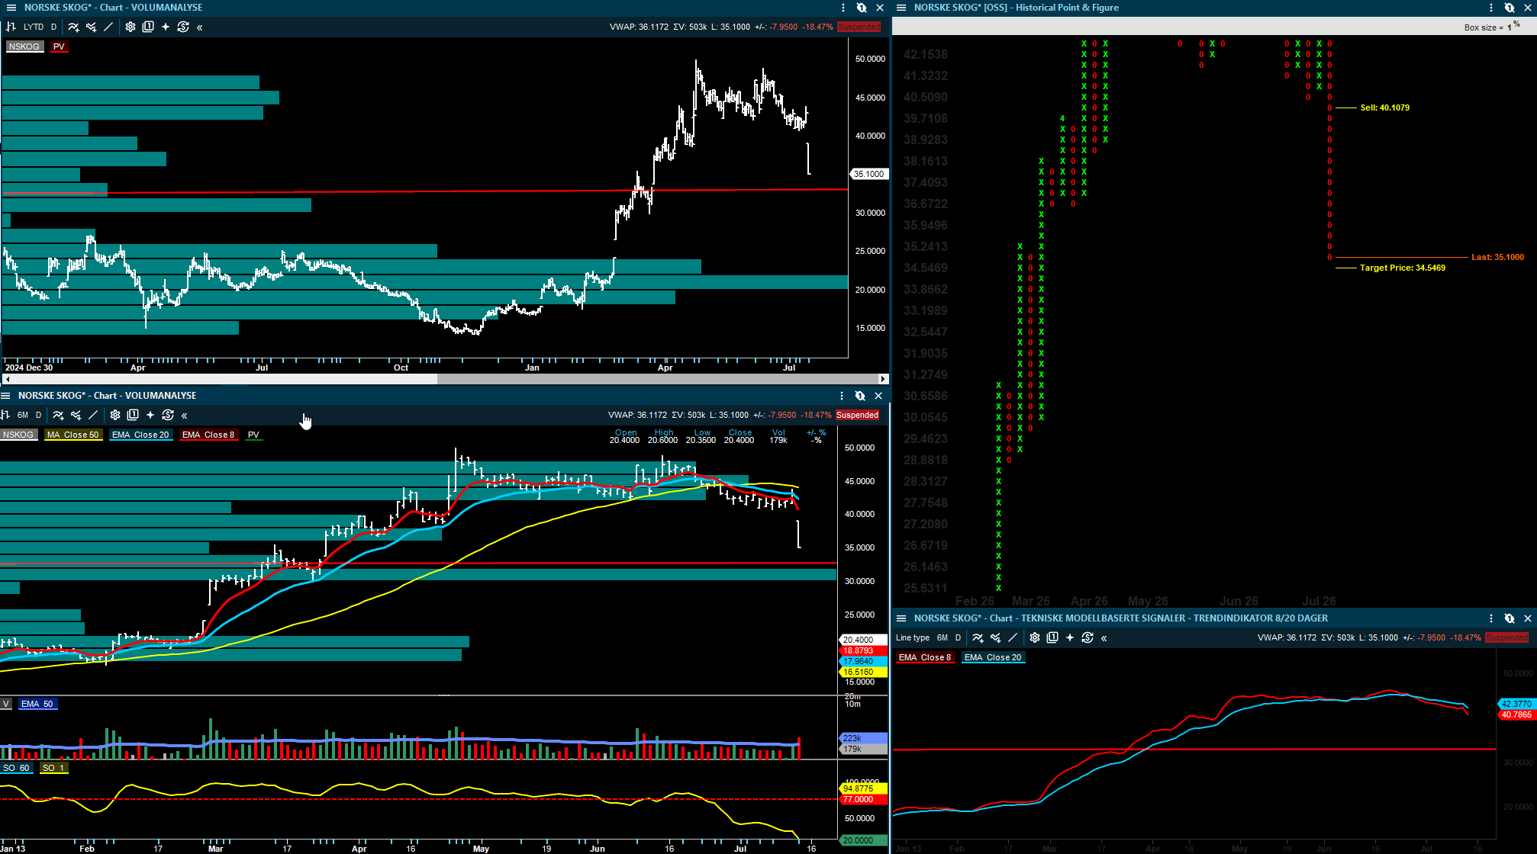Activate crosshair tool in bottom VOLUMANALYSE chart
The height and width of the screenshot is (854, 1537).
150,415
